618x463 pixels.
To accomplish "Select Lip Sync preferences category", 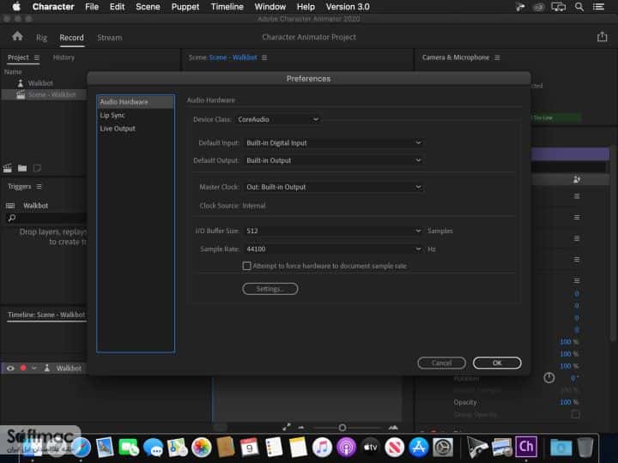I will pos(136,116).
